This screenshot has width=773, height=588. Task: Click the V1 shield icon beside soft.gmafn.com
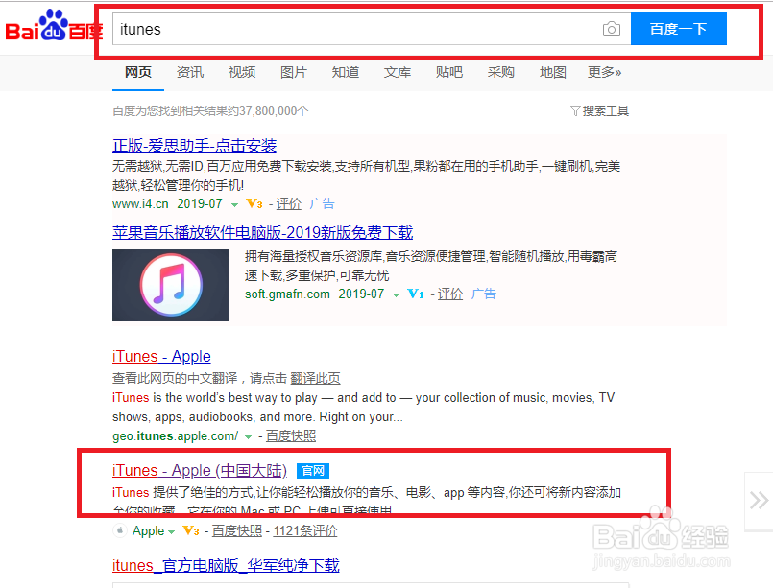pos(415,294)
